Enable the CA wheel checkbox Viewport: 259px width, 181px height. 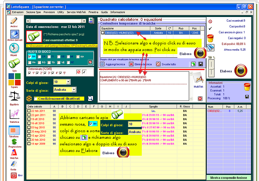pos(39,57)
